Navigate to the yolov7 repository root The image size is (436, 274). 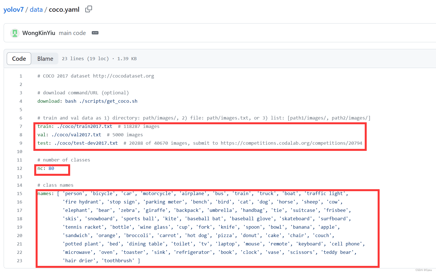(13, 9)
